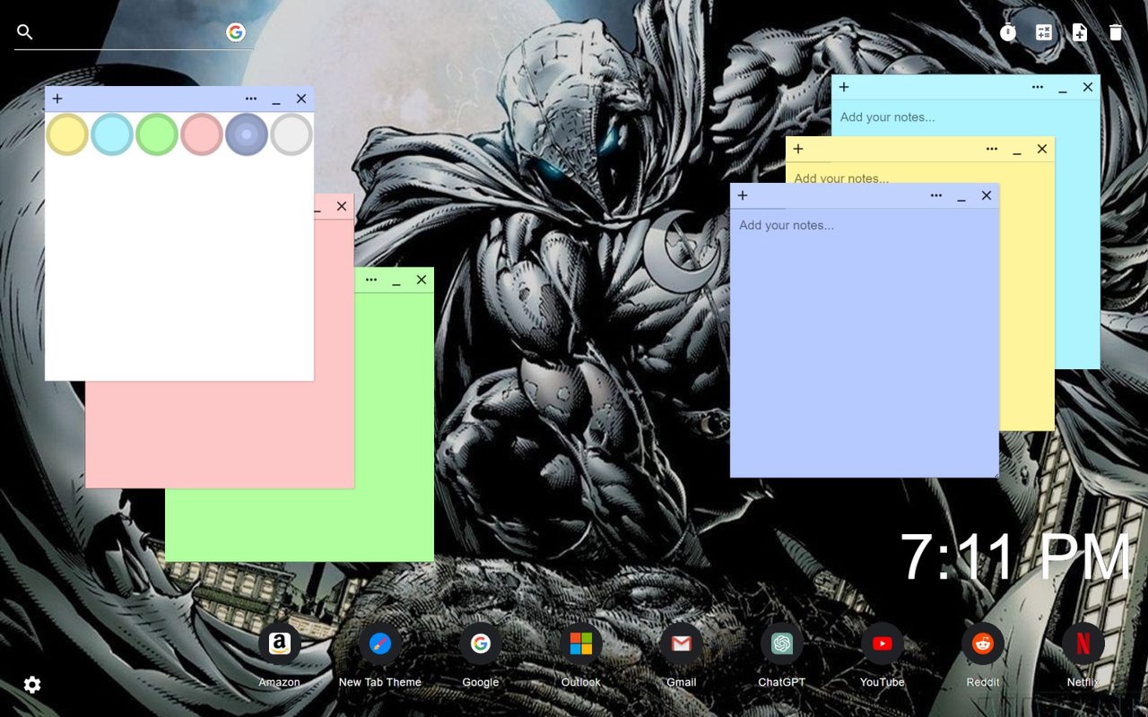The width and height of the screenshot is (1148, 717).
Task: Add a note from the white note's plus
Action: pos(57,99)
